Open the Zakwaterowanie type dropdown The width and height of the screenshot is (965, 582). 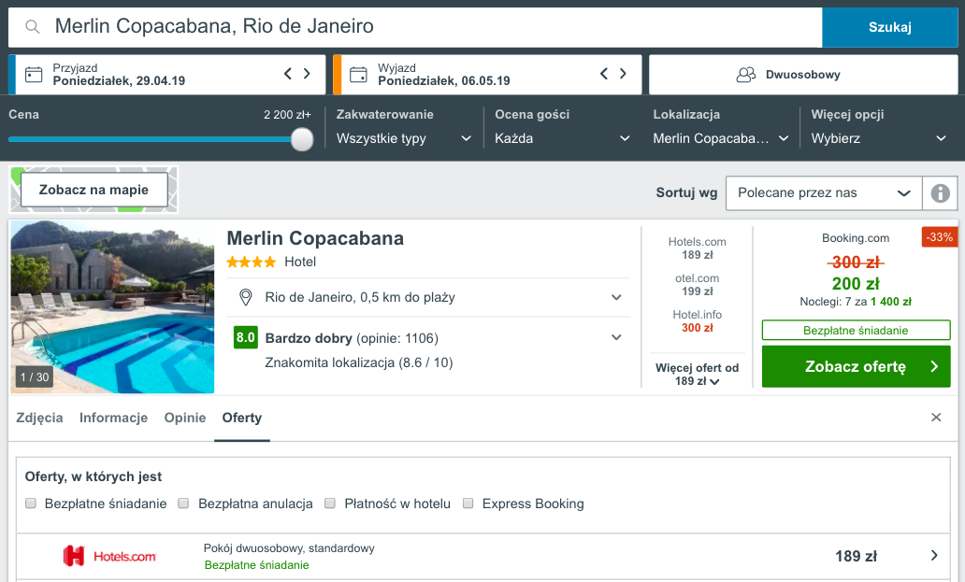(x=404, y=139)
